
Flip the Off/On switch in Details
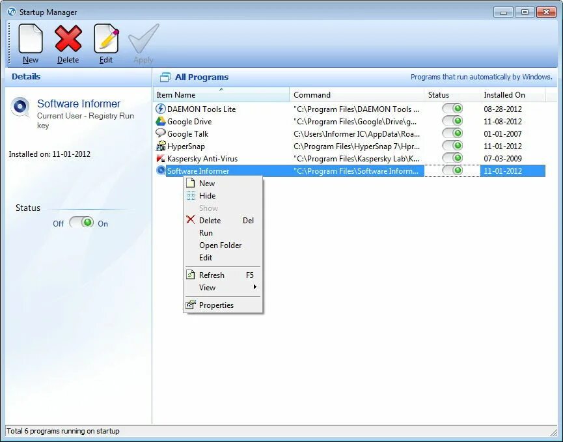(x=81, y=223)
